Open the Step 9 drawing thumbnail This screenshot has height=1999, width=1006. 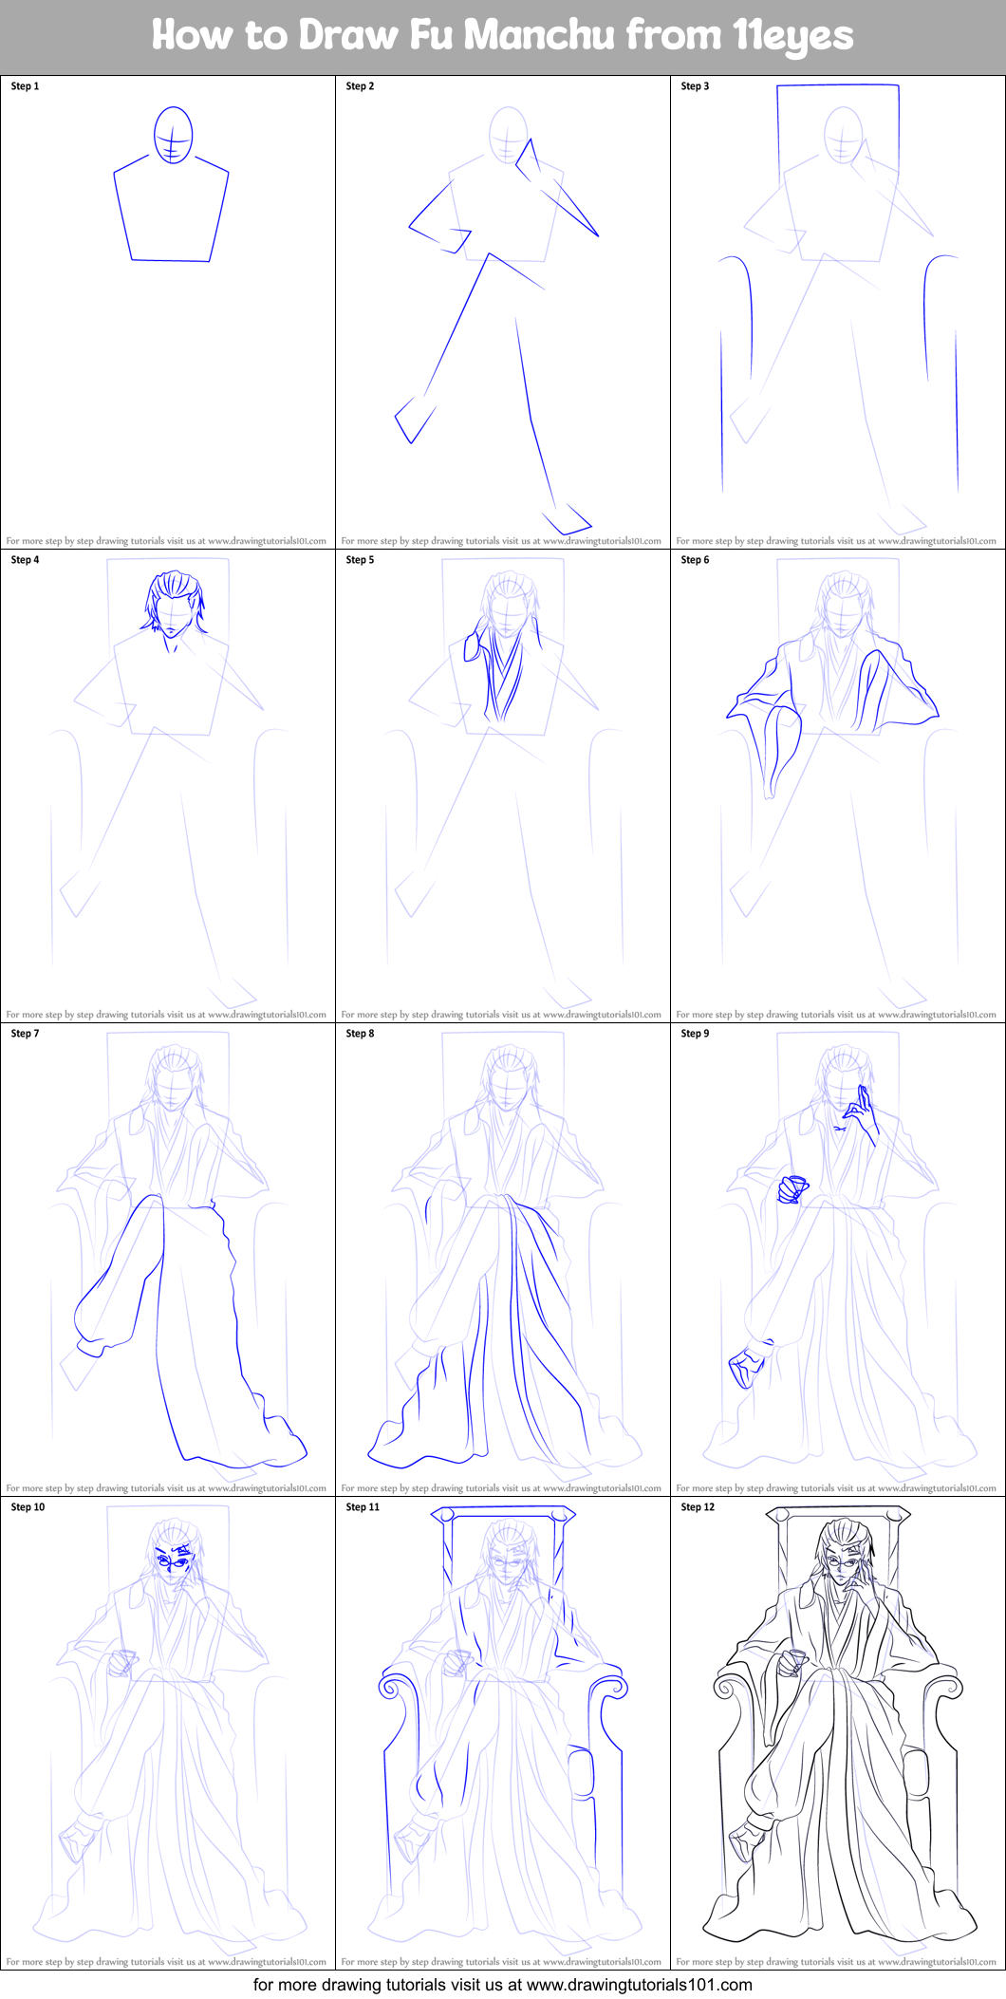click(x=838, y=1260)
